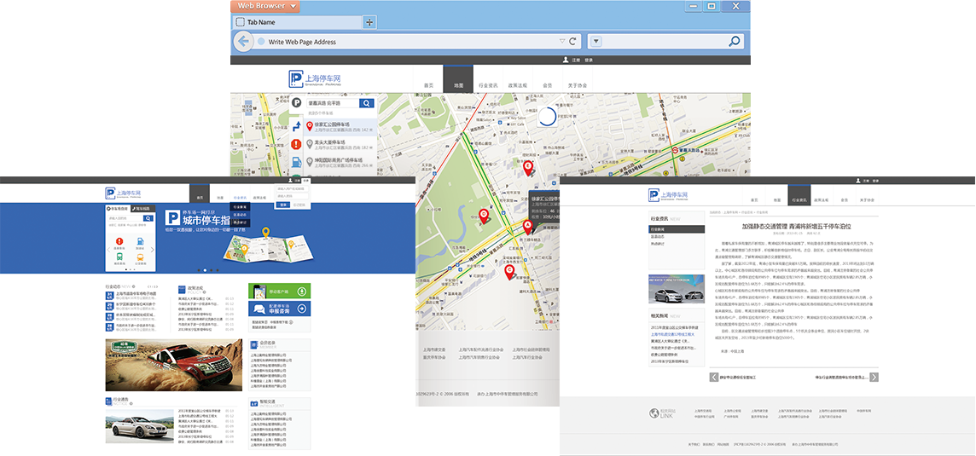Open 首页 tab on the left homepage window
976x456 pixels.
click(200, 193)
